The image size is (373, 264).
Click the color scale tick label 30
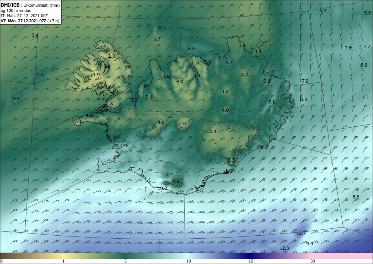coord(313,261)
